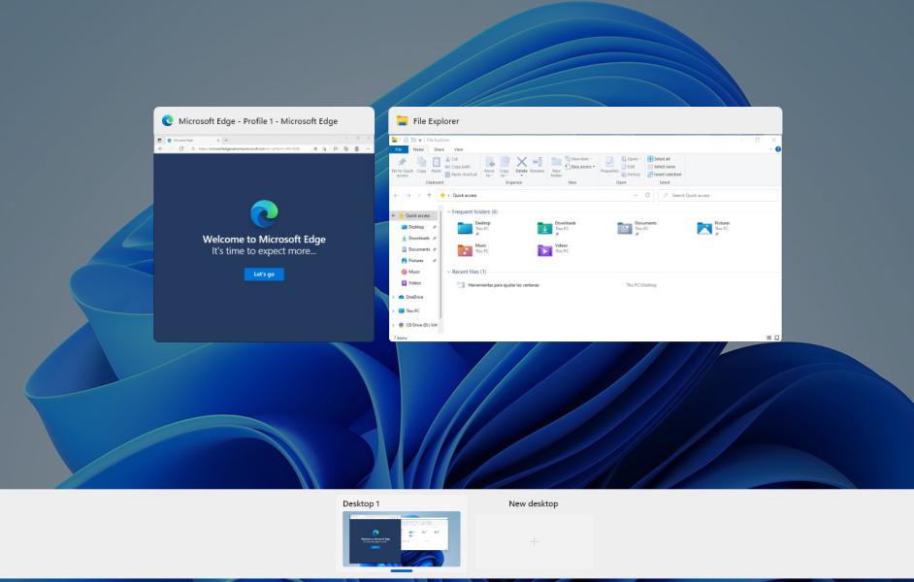Image resolution: width=914 pixels, height=582 pixels.
Task: Open the Downloads folder in Frequent folders
Action: coord(545,228)
